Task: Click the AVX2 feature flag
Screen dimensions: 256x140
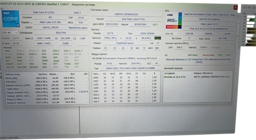Action: (56, 54)
